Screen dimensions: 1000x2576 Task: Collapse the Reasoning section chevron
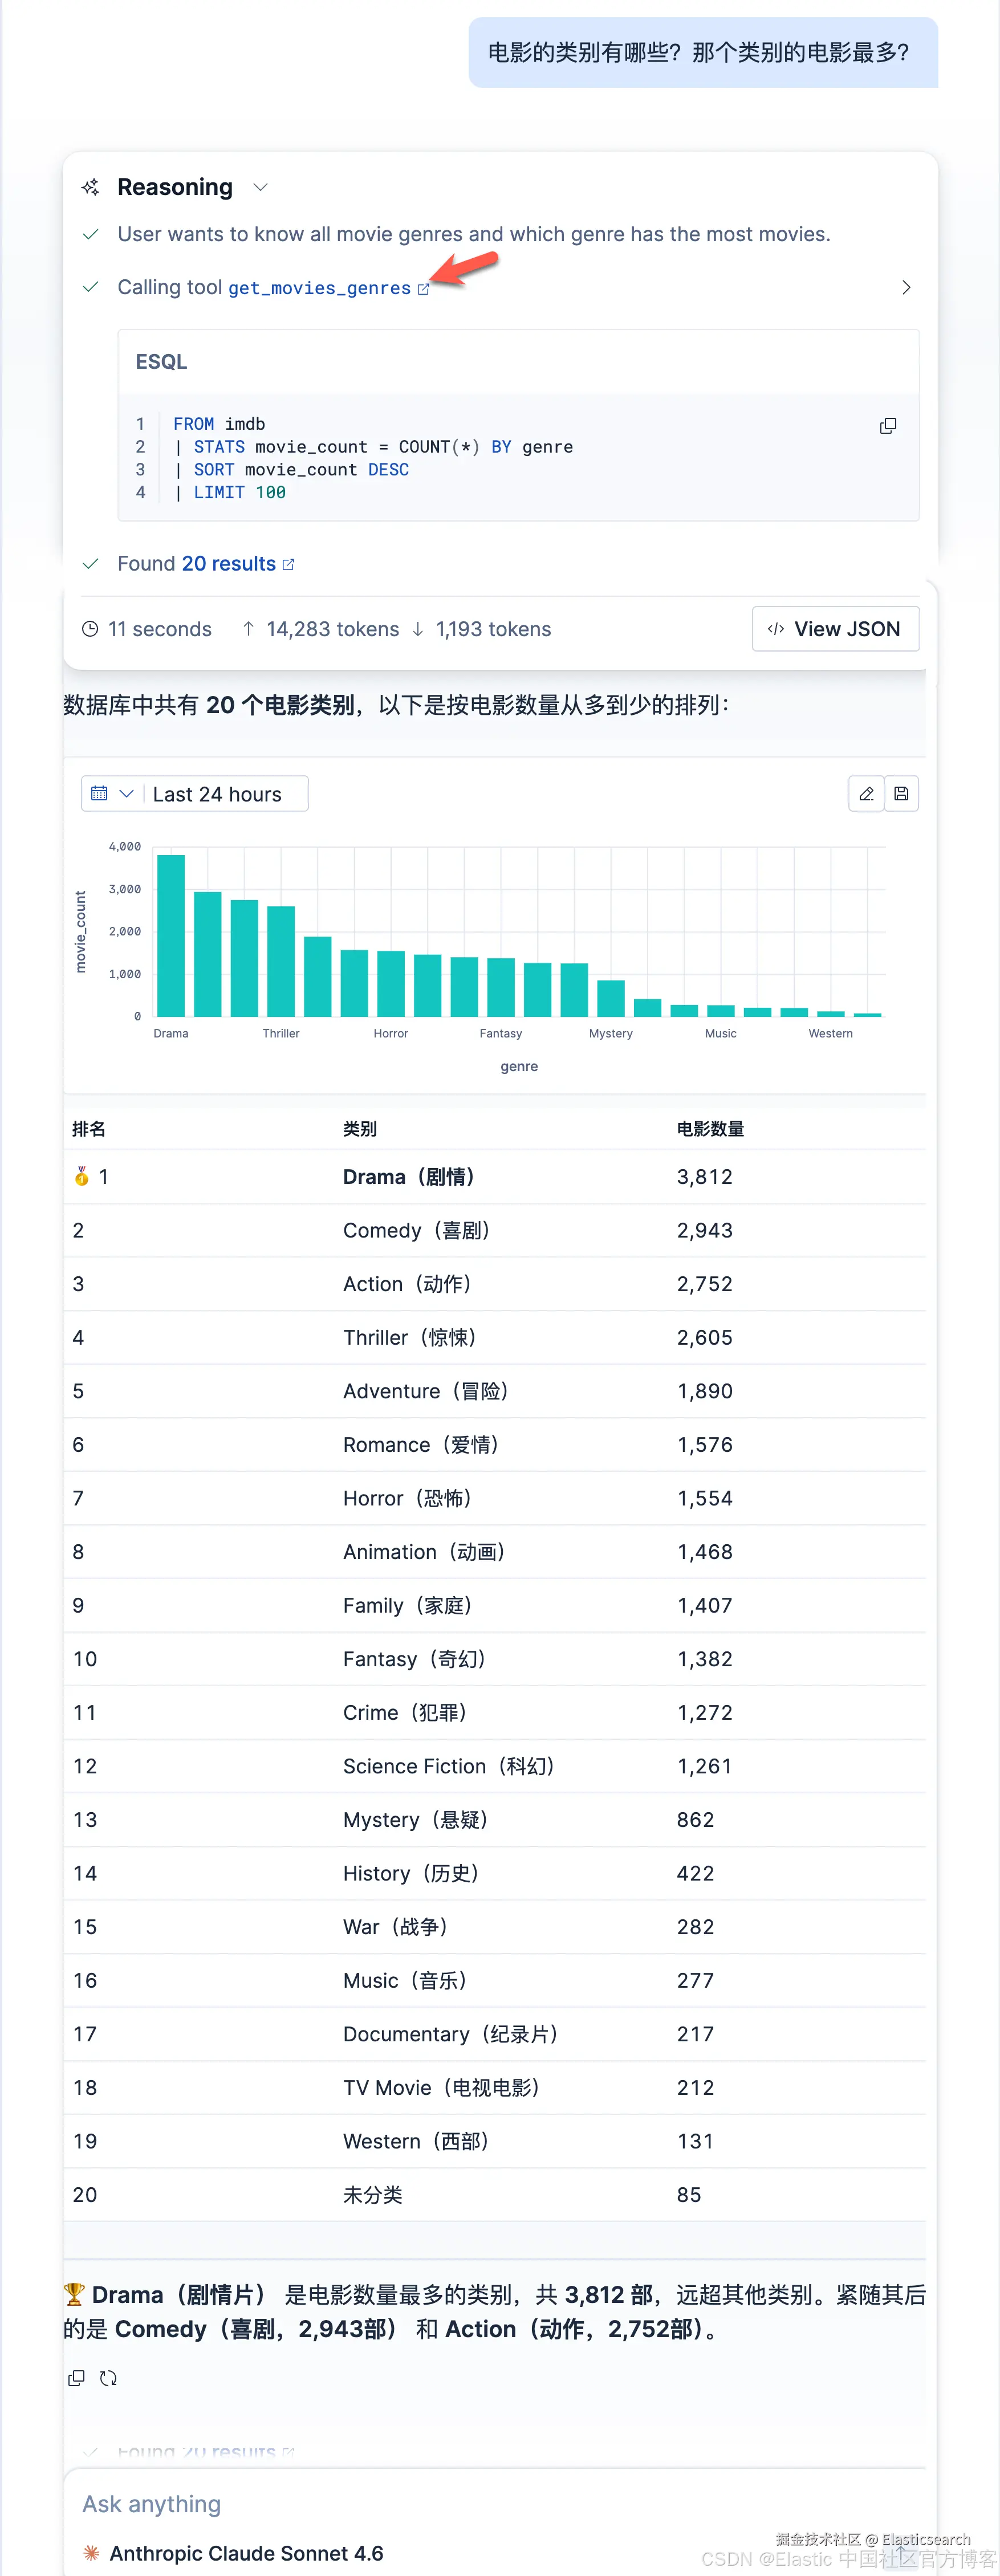[x=261, y=188]
